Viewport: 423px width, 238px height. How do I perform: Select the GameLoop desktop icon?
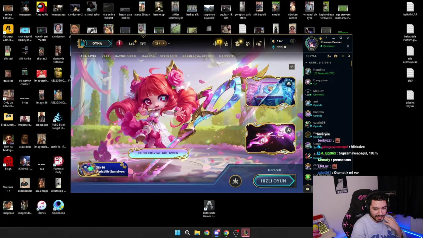pyautogui.click(x=58, y=208)
